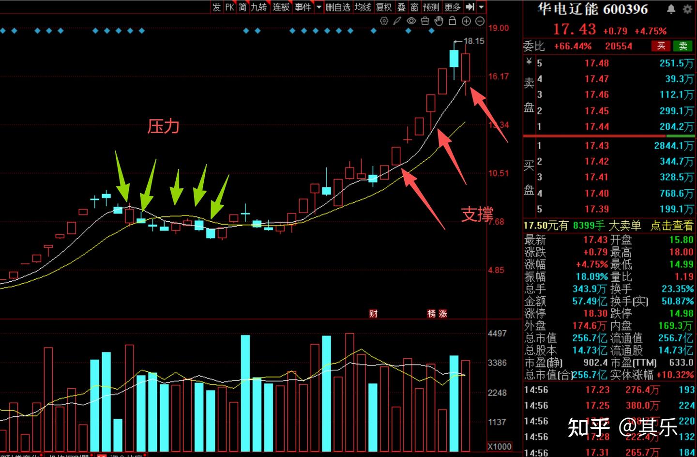Click the 财 financial marker on chart
The image size is (697, 457).
373,314
